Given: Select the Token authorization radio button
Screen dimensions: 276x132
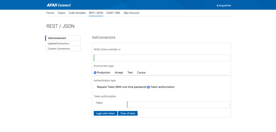Looking at the screenshot, I should [x=149, y=87].
